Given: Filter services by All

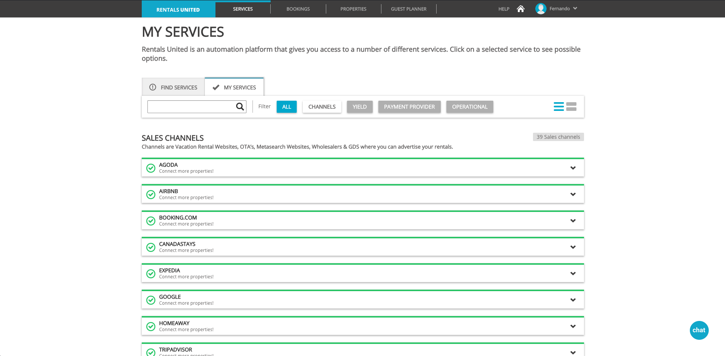Looking at the screenshot, I should [x=287, y=107].
